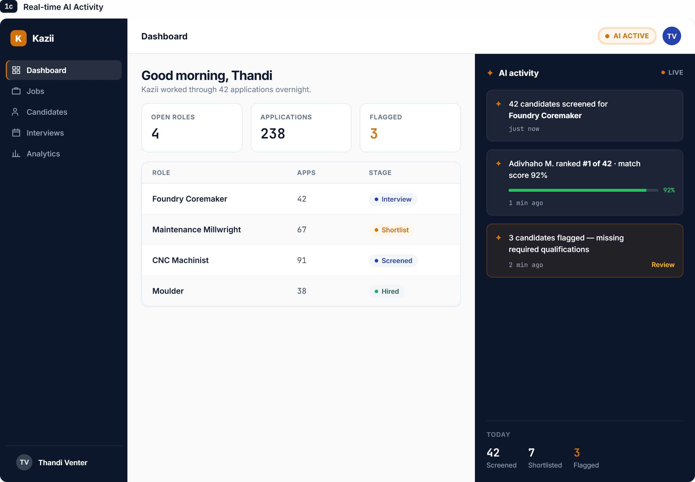Click the TV avatar beside Thandi Venter
This screenshot has width=695, height=482.
(24, 462)
